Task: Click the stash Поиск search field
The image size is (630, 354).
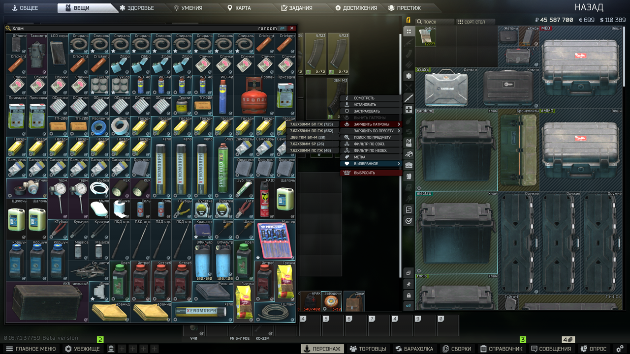Action: (x=435, y=22)
